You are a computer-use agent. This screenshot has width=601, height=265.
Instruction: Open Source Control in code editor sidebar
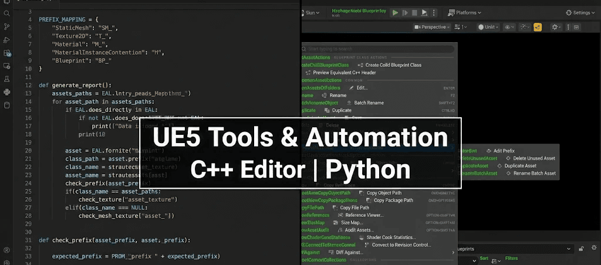tap(6, 26)
